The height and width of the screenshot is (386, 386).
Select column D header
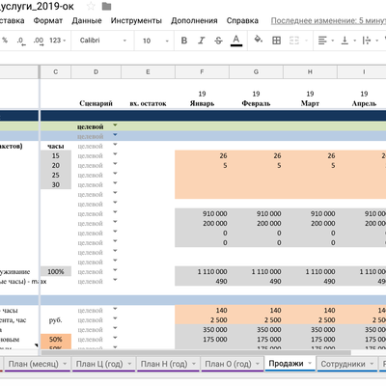96,72
